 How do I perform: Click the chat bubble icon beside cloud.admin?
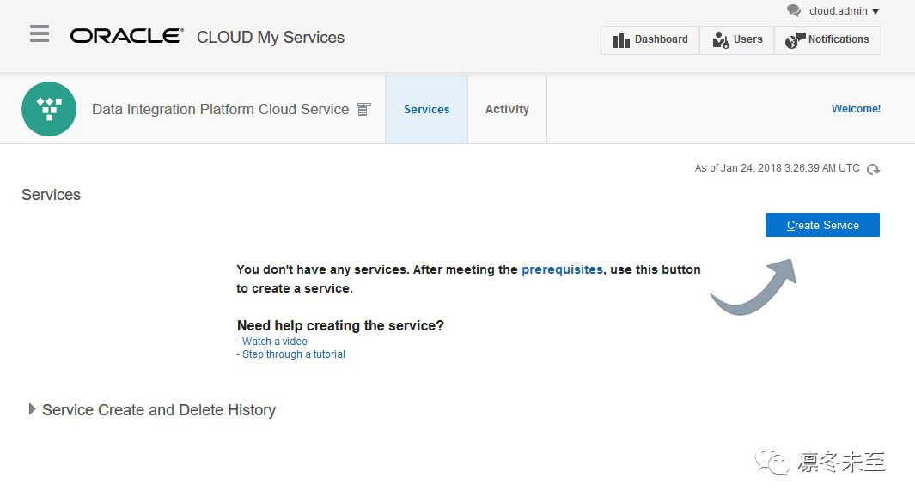(793, 10)
